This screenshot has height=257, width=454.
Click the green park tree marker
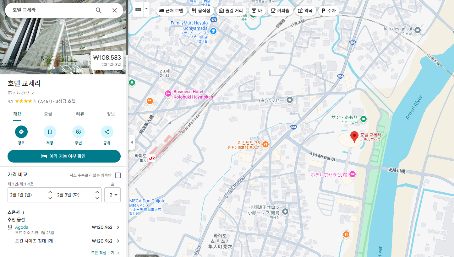(132, 83)
